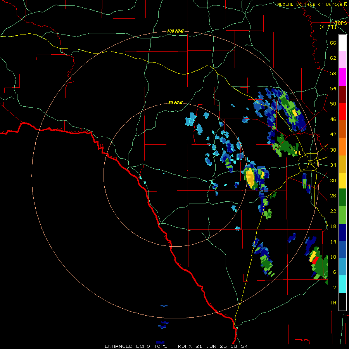The height and width of the screenshot is (349, 349).
Task: Click the "21 JUN 25" date text
Action: [211, 346]
